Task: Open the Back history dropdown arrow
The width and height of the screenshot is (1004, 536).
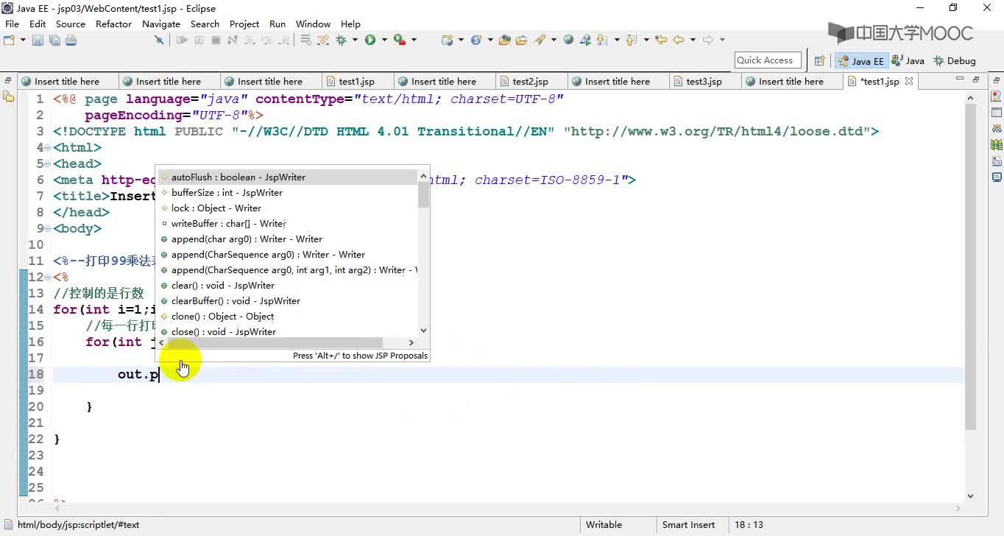Action: click(693, 40)
